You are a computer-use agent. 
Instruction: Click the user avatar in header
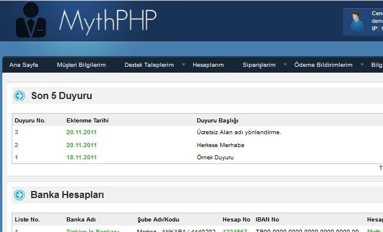[x=357, y=21]
